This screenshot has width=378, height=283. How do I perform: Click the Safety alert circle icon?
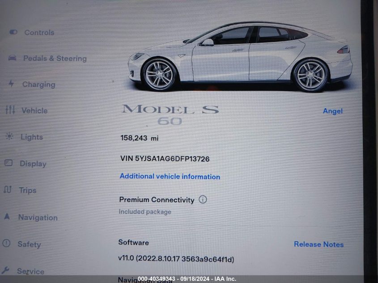6,243
